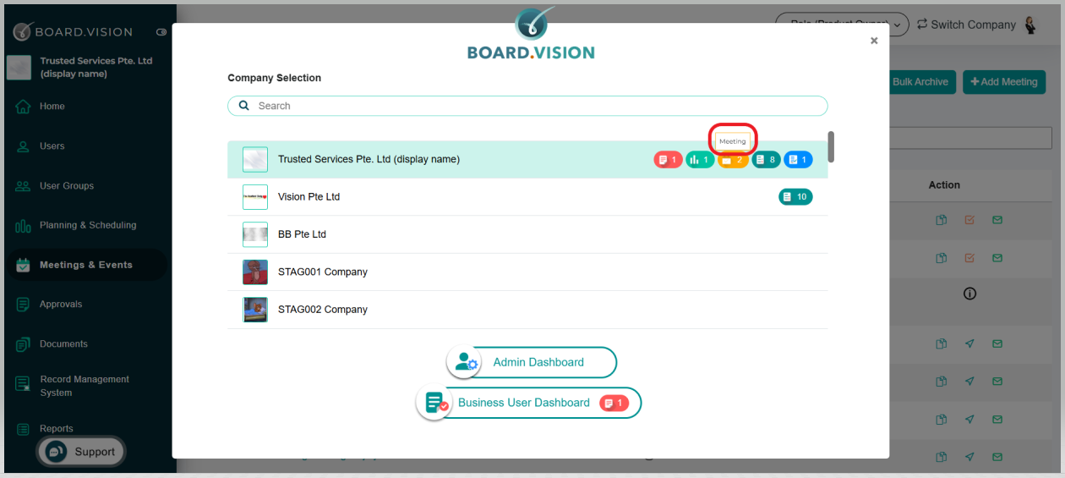Viewport: 1065px width, 478px height.
Task: Click the Add Meeting button
Action: click(x=1004, y=82)
